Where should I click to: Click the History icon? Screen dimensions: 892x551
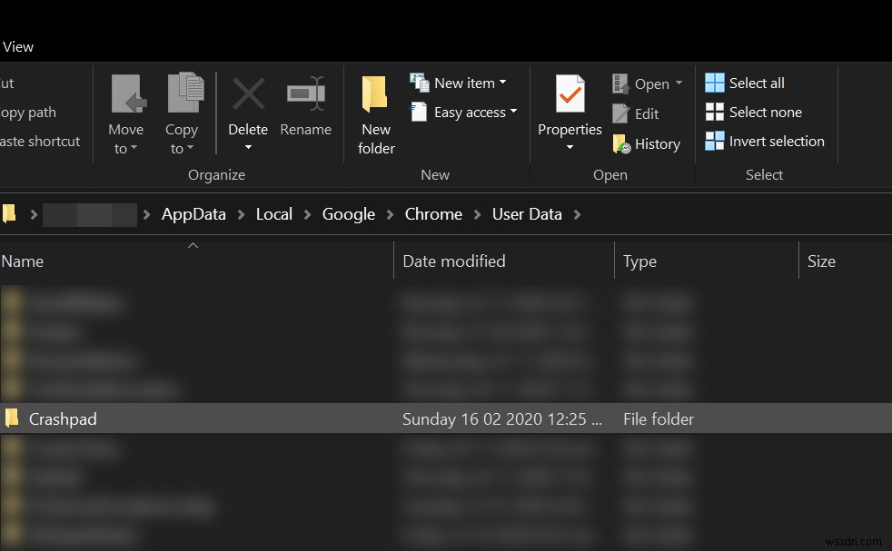(x=621, y=143)
